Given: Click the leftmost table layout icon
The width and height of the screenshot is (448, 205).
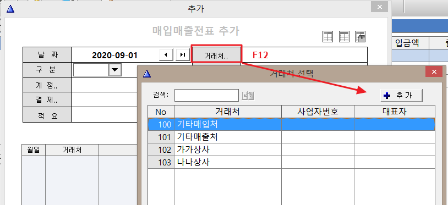Looking at the screenshot, I should tap(327, 36).
